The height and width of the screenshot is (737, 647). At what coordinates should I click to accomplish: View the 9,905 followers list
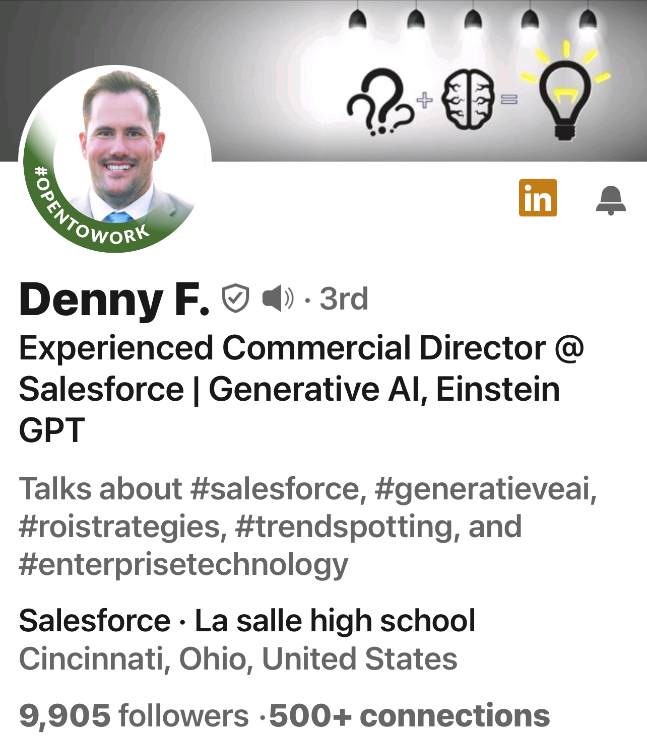(134, 715)
